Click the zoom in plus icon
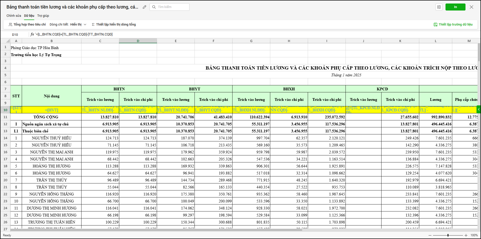Screen dimensions: 481x239 pos(466,235)
